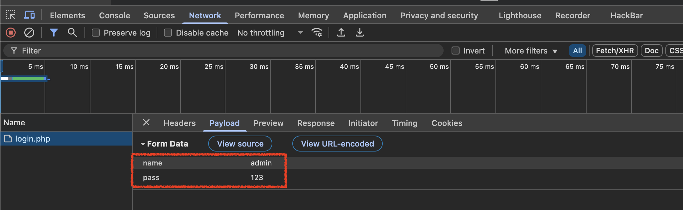Click the View URL-encoded button
The width and height of the screenshot is (683, 210).
click(x=337, y=144)
